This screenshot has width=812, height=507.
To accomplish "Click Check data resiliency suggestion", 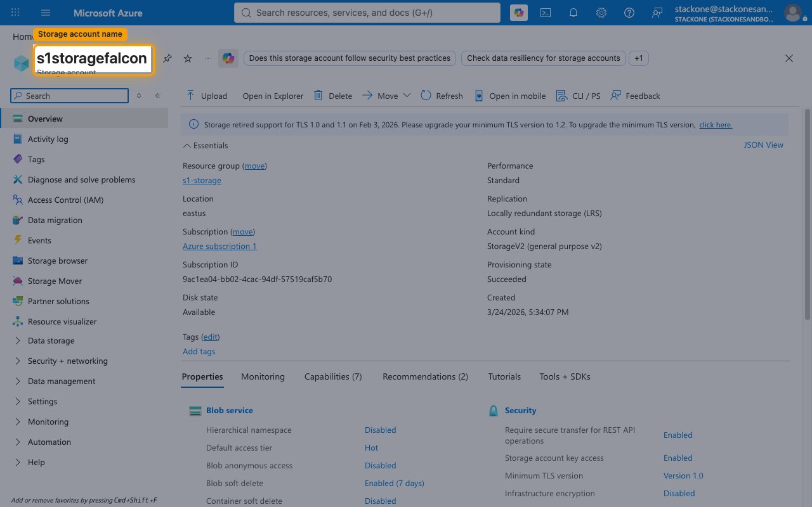I will click(544, 58).
